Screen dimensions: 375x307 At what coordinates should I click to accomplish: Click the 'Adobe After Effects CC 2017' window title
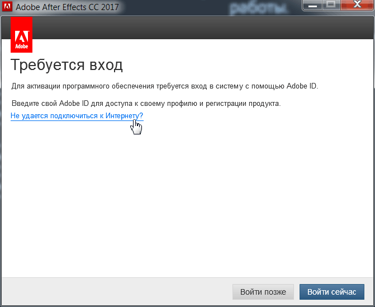[67, 7]
